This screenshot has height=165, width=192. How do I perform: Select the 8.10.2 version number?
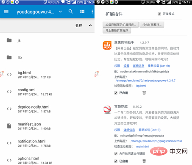pos(137,106)
